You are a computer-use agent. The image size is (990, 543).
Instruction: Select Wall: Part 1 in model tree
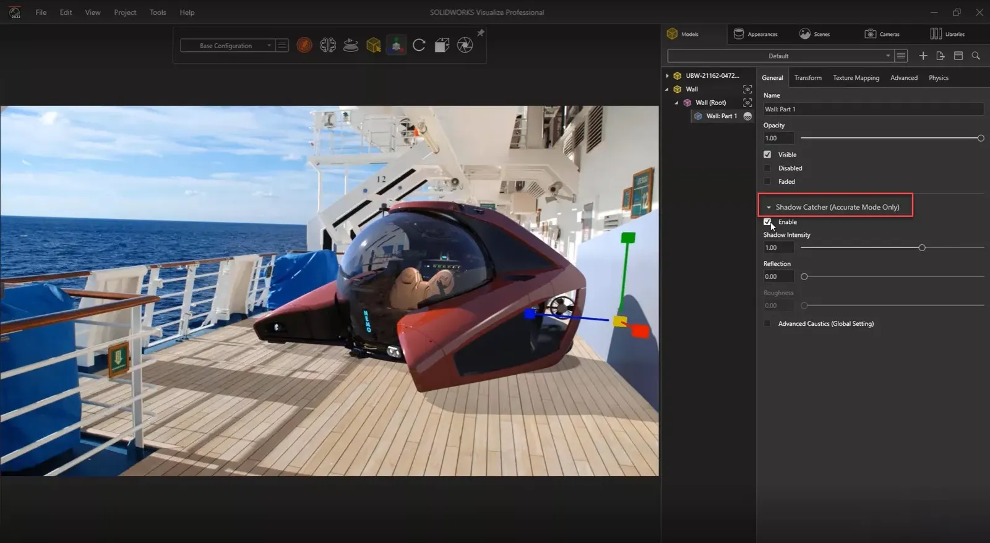click(721, 116)
